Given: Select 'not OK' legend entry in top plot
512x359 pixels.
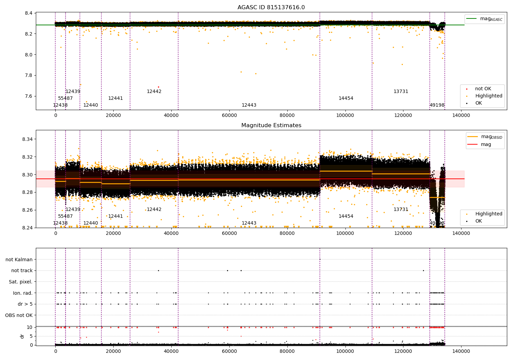Looking at the screenshot, I should (x=483, y=89).
